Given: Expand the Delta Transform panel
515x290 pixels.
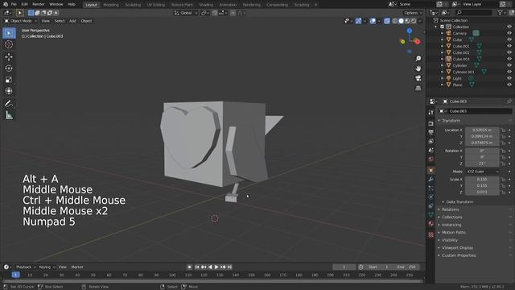Looking at the screenshot, I should [459, 202].
